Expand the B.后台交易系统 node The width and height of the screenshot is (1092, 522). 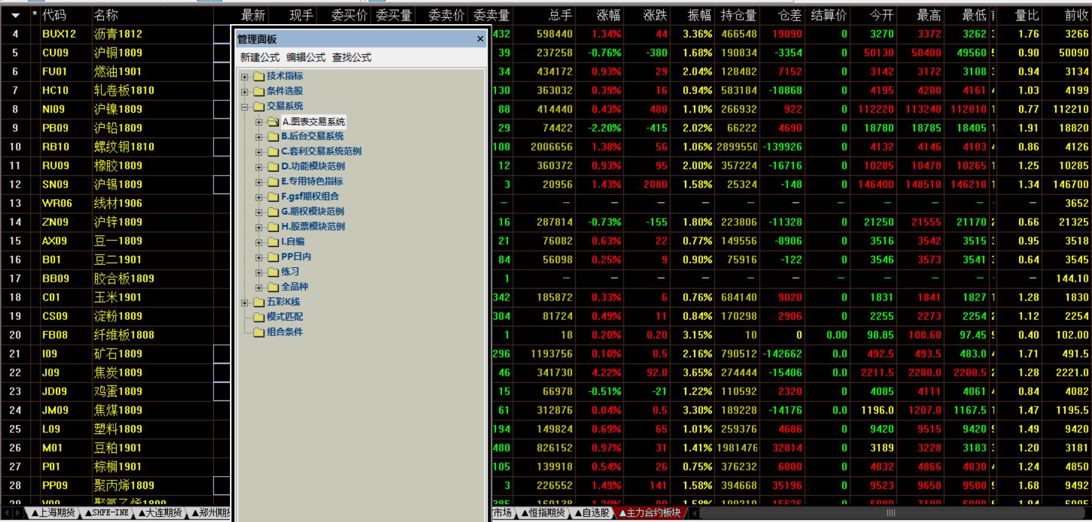[x=259, y=137]
